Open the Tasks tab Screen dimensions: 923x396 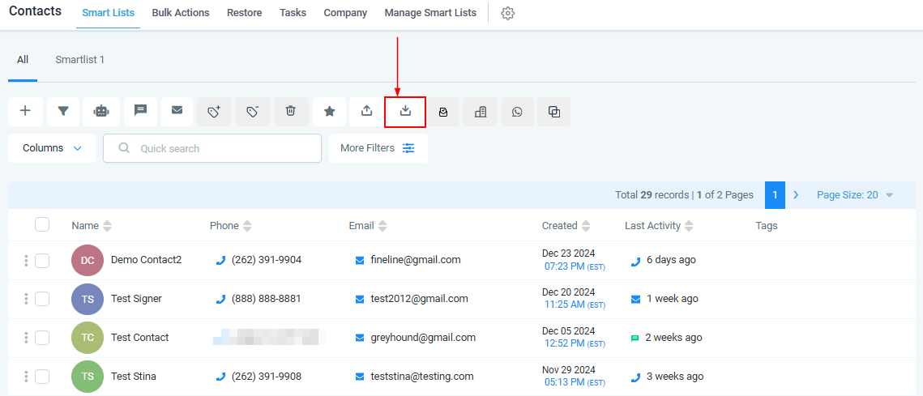[293, 13]
